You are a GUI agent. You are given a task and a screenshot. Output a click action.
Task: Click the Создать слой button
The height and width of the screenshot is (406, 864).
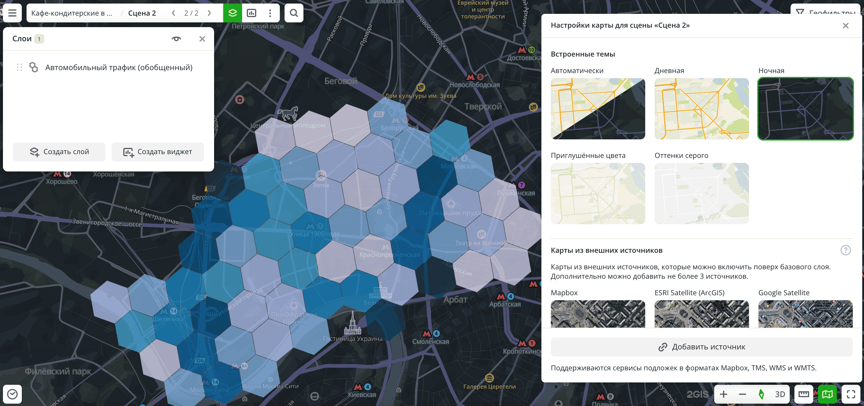(x=59, y=152)
